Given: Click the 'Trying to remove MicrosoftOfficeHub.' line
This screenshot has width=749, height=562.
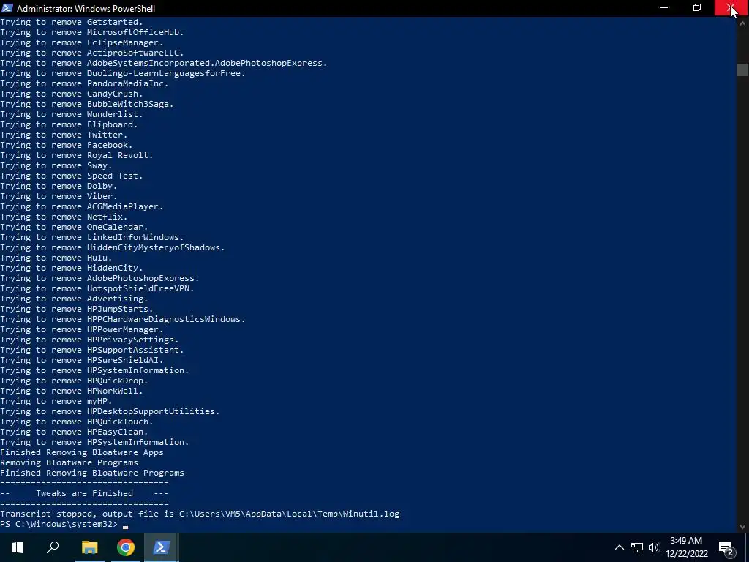Looking at the screenshot, I should [91, 32].
